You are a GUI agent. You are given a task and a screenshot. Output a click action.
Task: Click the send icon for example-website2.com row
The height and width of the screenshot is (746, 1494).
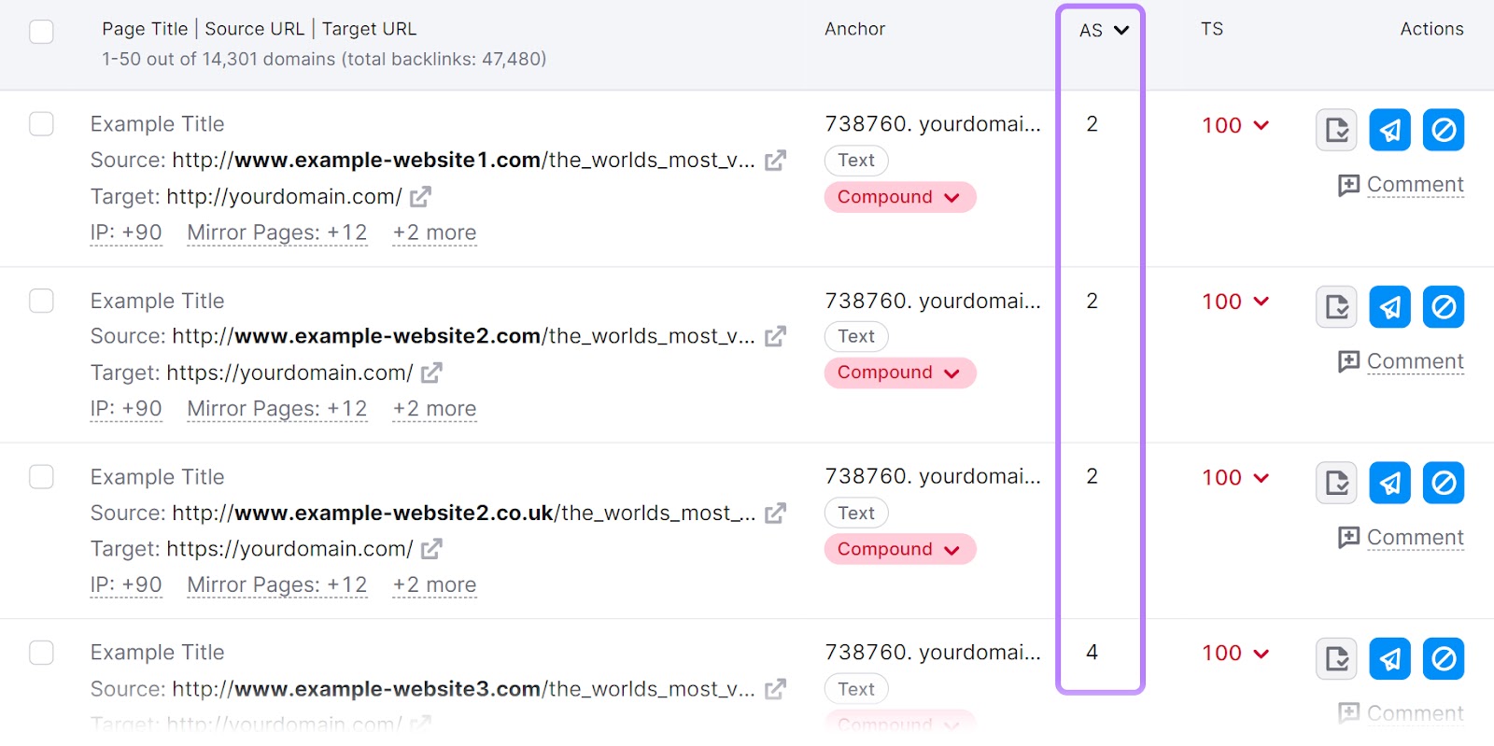tap(1389, 306)
